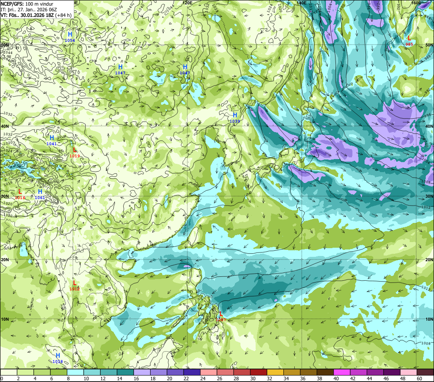Screen dimensions: 434x382
Task: Click the 120E longitude label
Action: [x=187, y=3]
